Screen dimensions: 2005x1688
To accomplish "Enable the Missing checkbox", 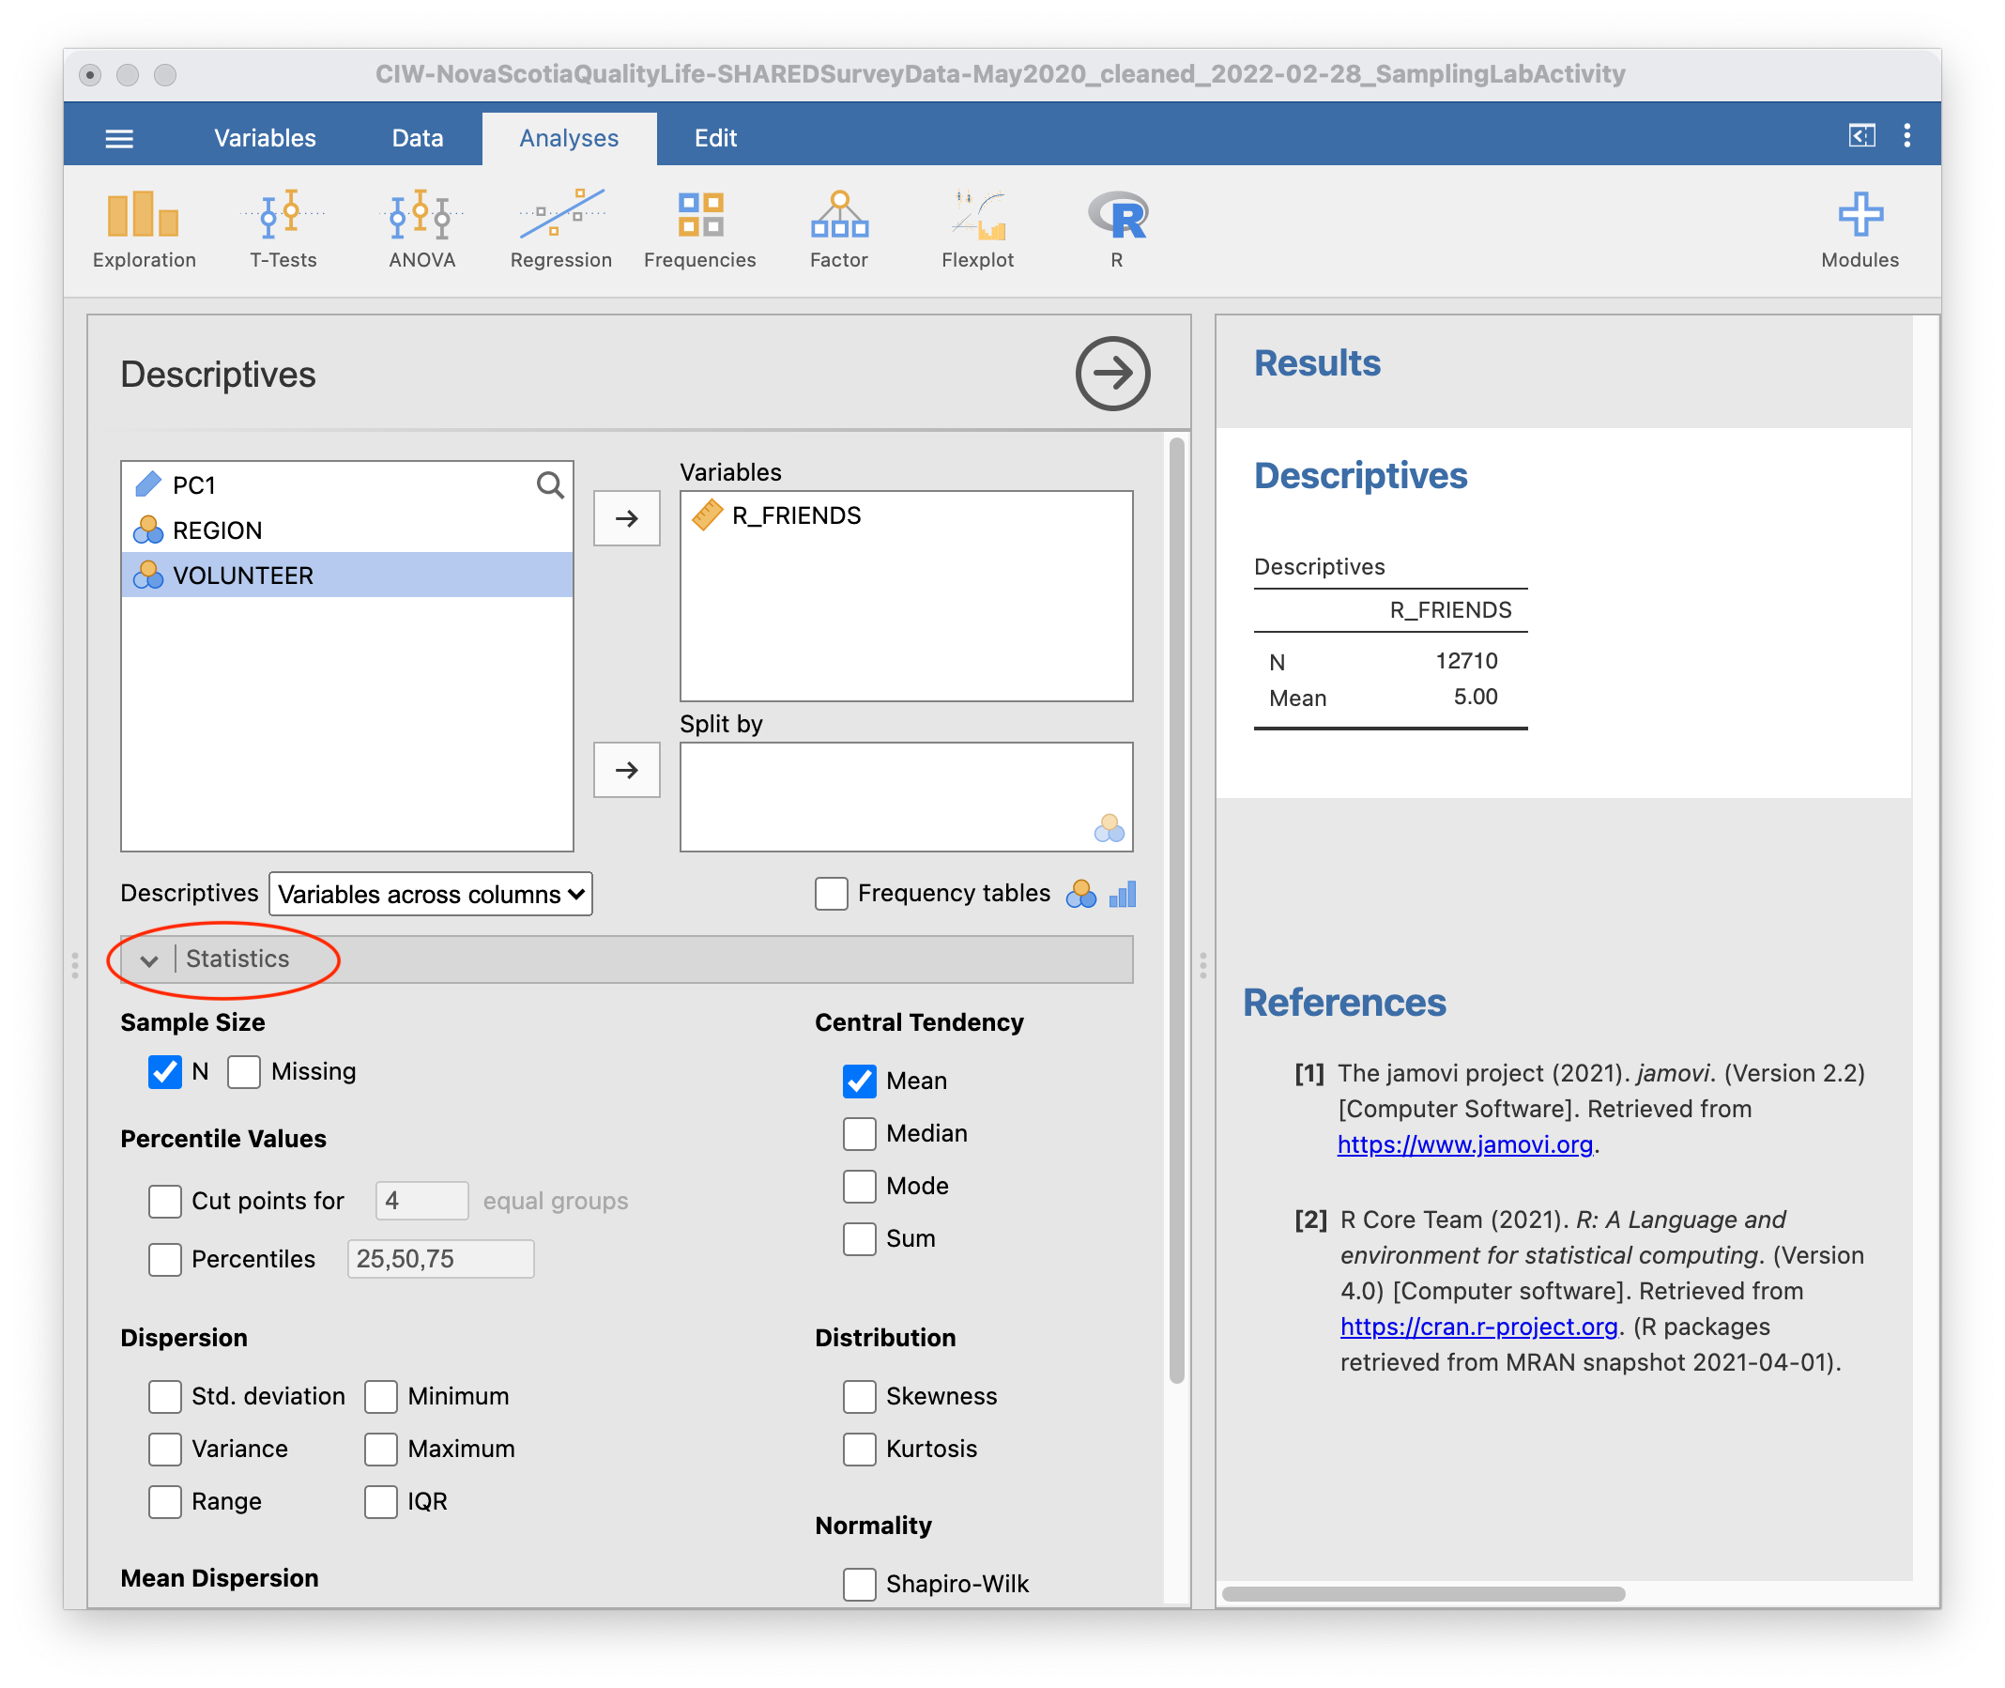I will [x=244, y=1072].
